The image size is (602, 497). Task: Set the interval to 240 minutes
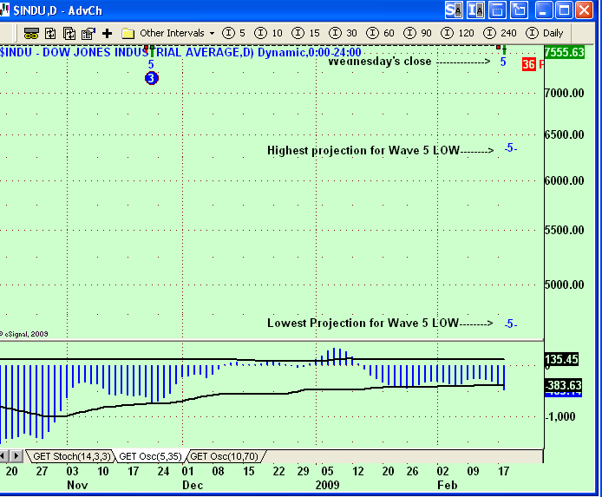[500, 33]
